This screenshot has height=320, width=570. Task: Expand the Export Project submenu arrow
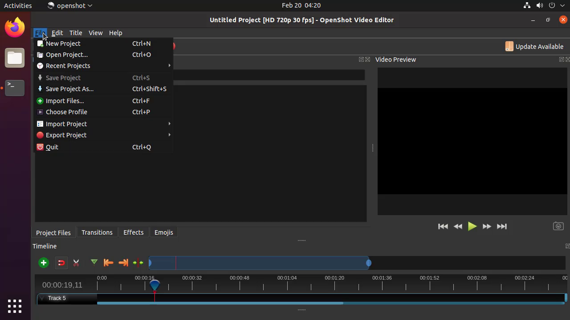[169, 135]
